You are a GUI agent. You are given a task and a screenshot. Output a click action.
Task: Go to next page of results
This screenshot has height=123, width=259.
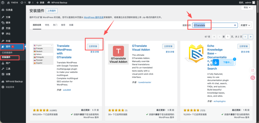point(245,37)
